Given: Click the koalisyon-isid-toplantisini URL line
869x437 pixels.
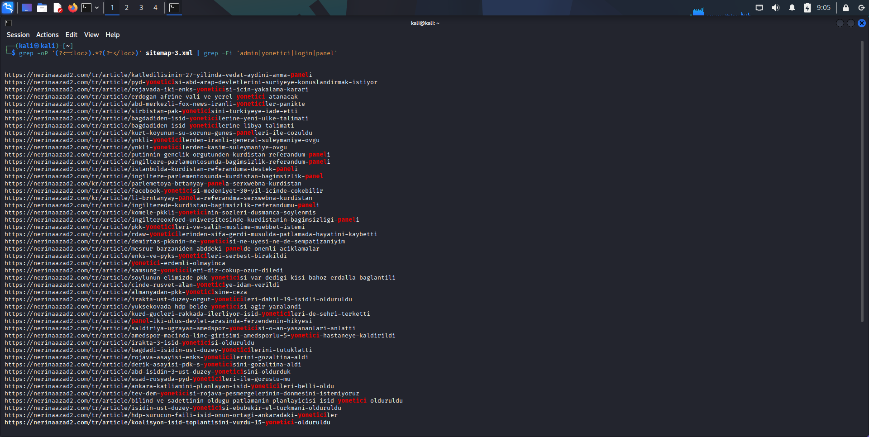Looking at the screenshot, I should pyautogui.click(x=167, y=423).
